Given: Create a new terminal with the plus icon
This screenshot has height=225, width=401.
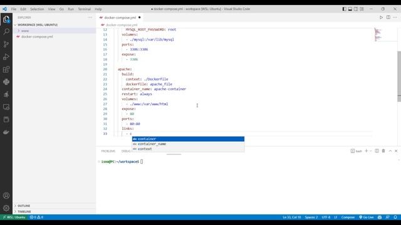Looking at the screenshot, I should point(366,151).
